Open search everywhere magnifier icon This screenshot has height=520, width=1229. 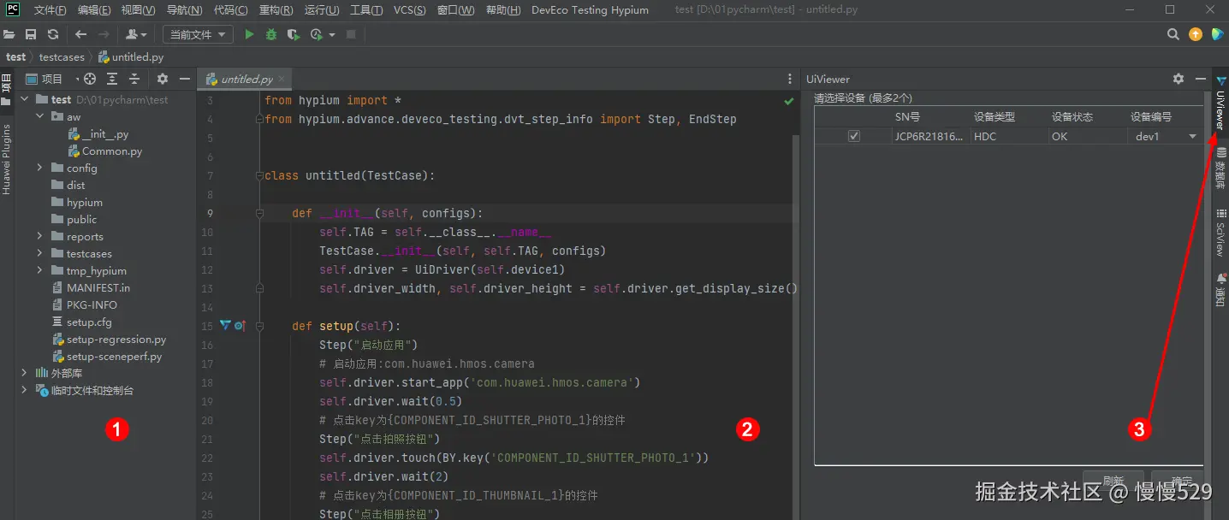tap(1173, 34)
